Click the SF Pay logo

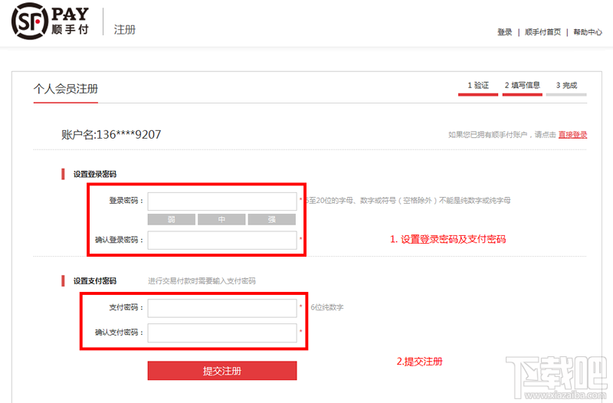[51, 21]
